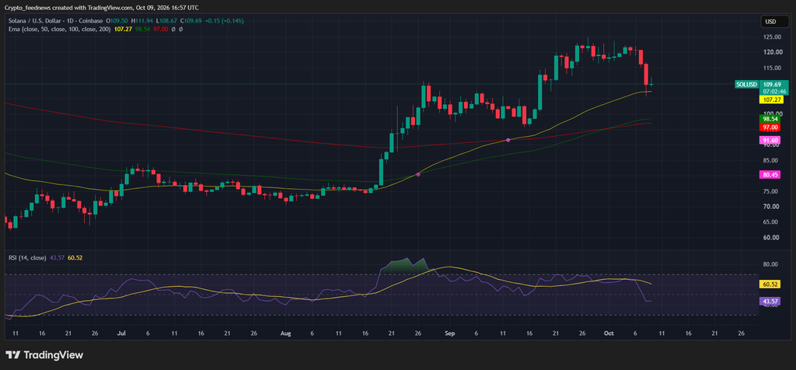Click the 60.00 price axis label
Screen dimensions: 796x370
point(772,238)
